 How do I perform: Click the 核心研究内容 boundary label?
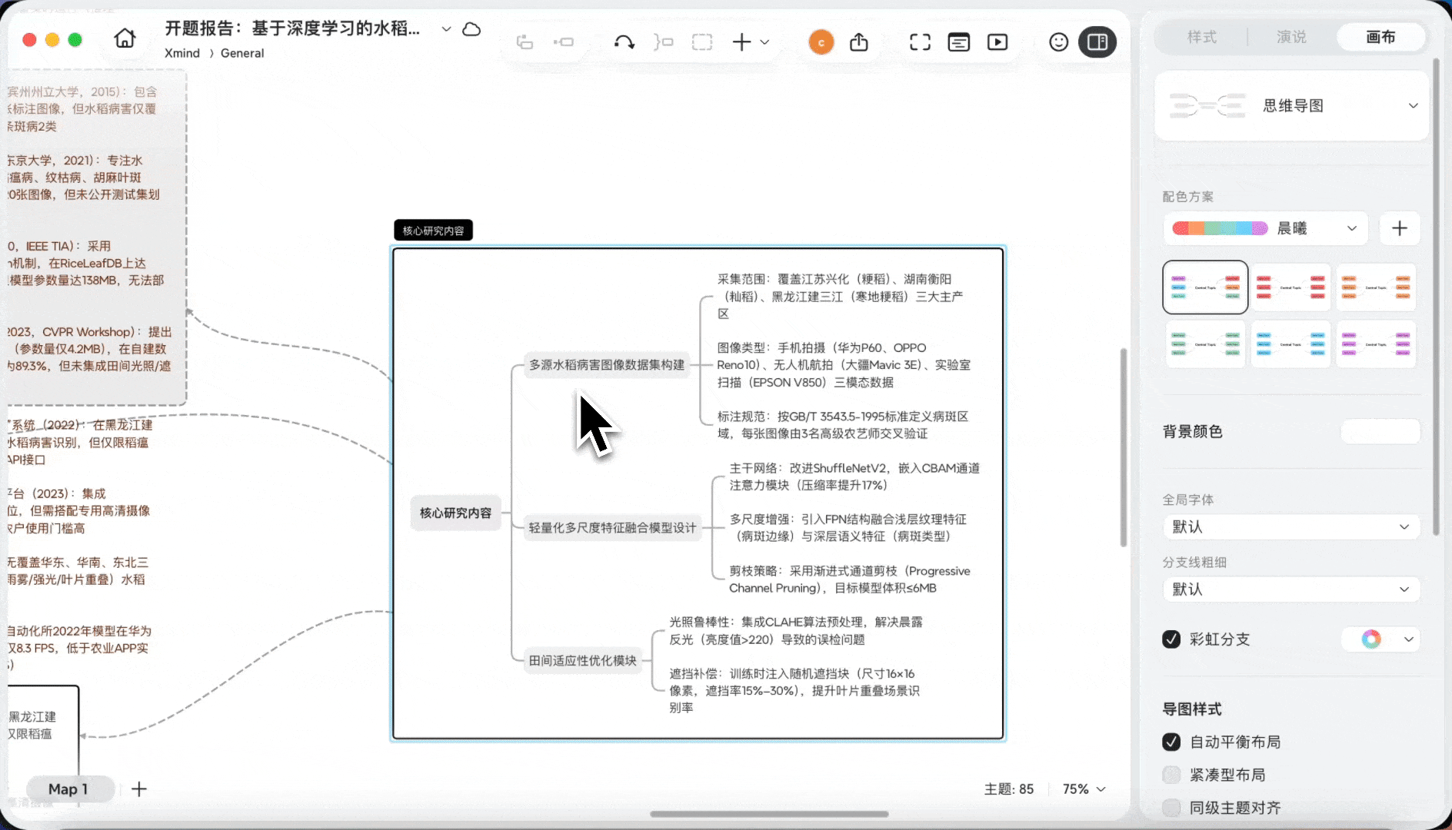(433, 231)
